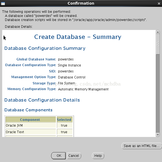Click the scrollbar up arrow
The height and width of the screenshot is (162, 162).
click(x=158, y=32)
